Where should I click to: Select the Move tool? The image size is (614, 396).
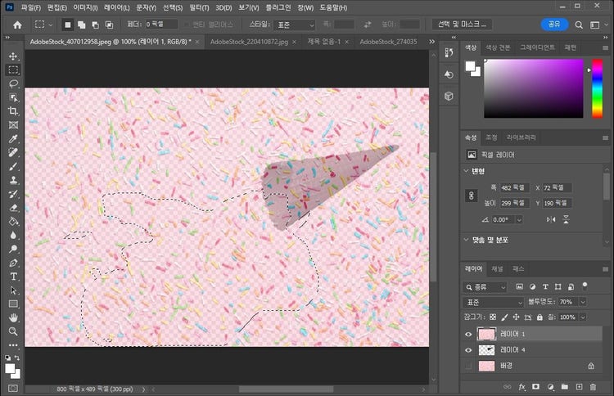click(13, 56)
